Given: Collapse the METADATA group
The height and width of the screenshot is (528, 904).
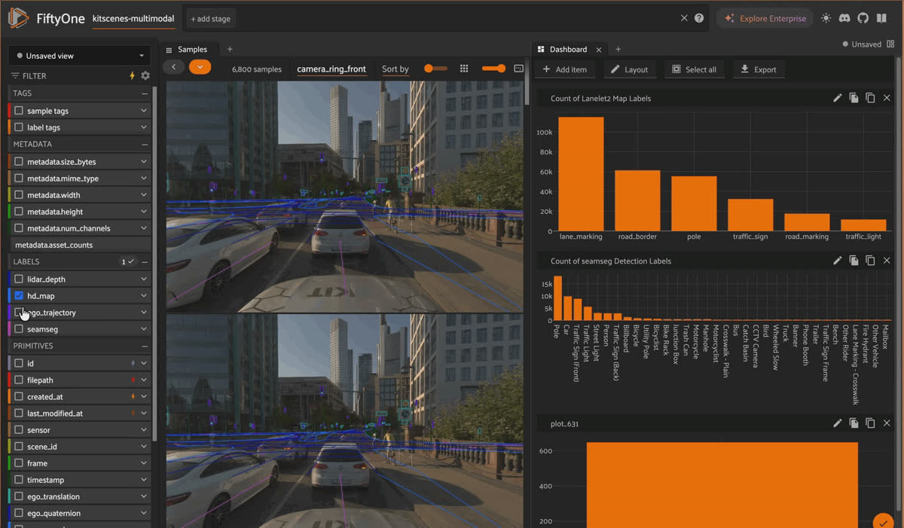Looking at the screenshot, I should 145,144.
